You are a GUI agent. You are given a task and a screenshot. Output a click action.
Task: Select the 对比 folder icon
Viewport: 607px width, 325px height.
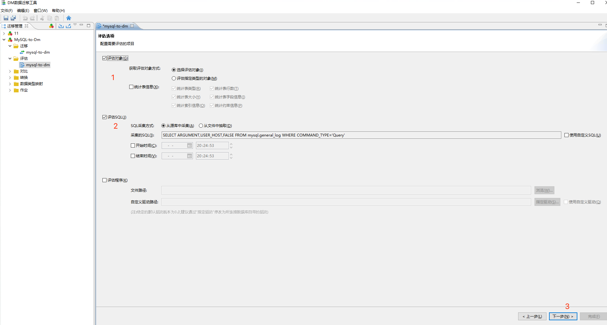[16, 71]
